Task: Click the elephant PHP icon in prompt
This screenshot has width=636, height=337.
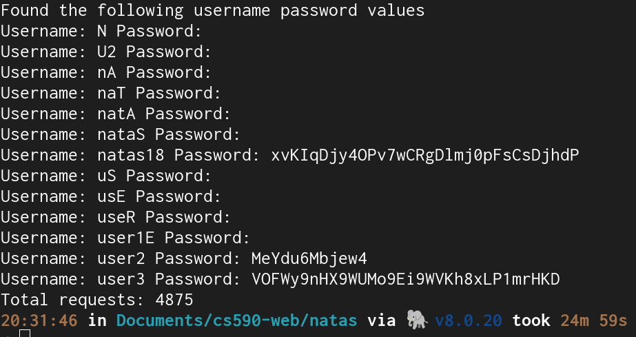Action: 418,320
